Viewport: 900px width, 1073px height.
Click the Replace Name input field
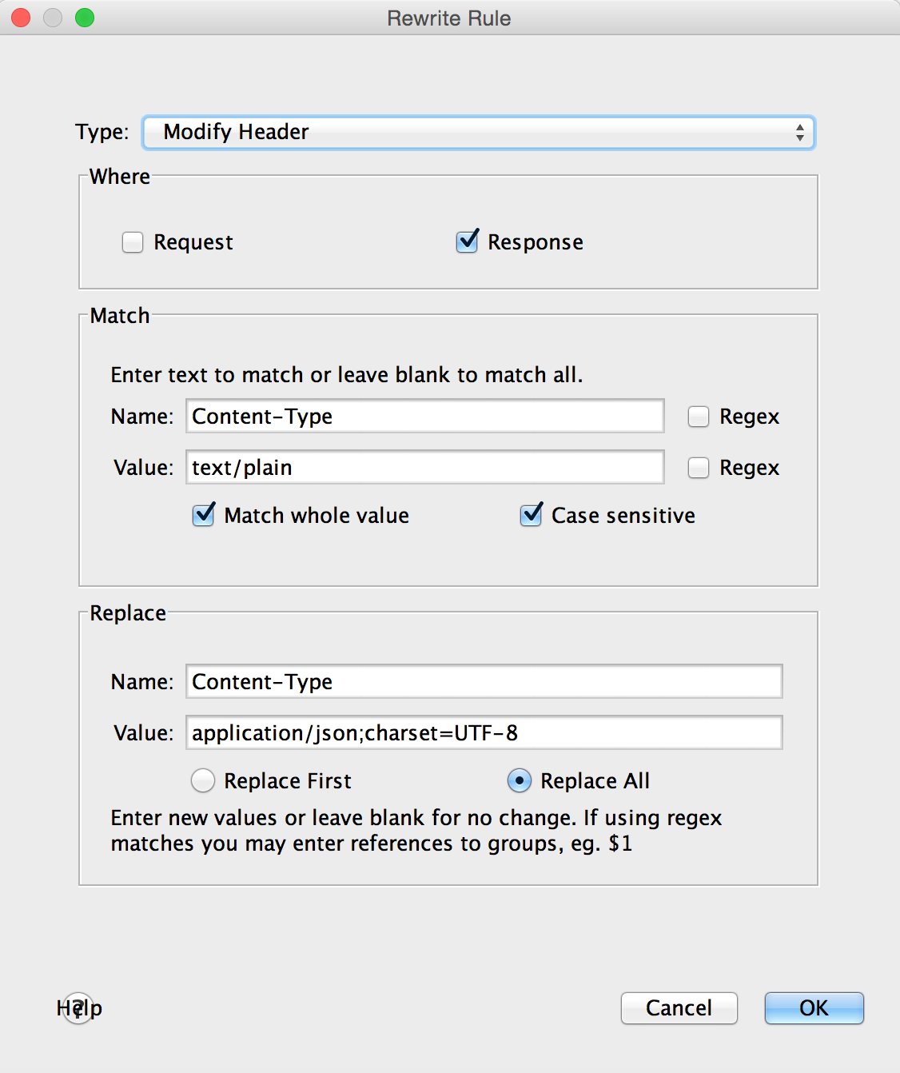point(484,682)
